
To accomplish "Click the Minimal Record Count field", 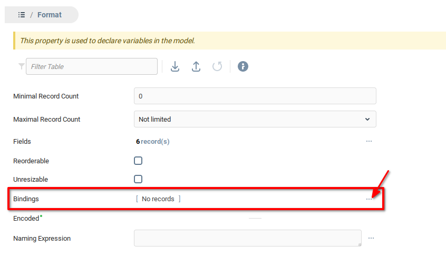I will click(x=255, y=96).
